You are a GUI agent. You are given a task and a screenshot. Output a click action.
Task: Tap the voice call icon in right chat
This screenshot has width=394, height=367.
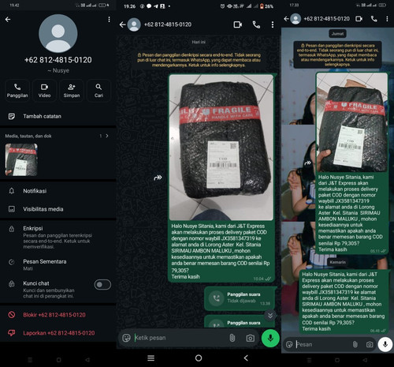(x=374, y=19)
